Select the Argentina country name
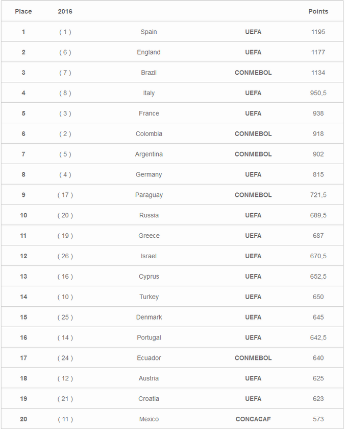 click(x=149, y=154)
